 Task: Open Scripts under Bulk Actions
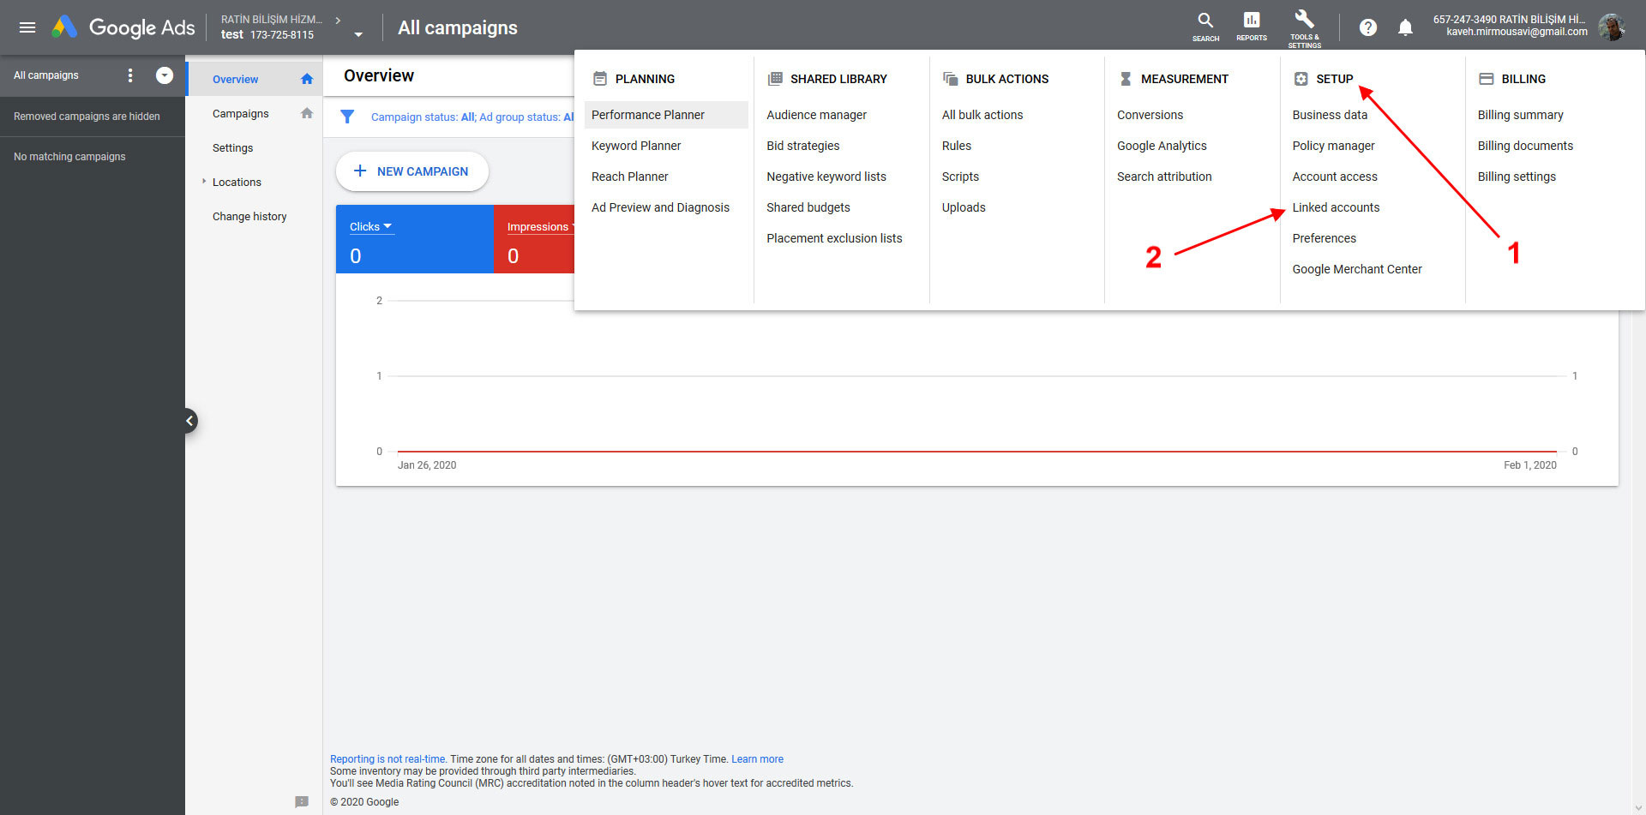coord(960,177)
